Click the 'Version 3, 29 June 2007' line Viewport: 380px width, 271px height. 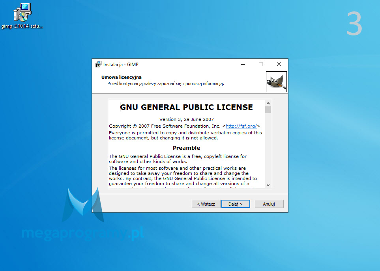coord(187,119)
